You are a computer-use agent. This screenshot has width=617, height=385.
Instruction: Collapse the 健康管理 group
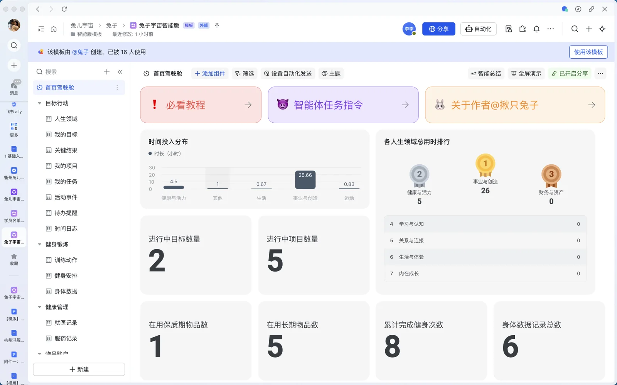click(x=39, y=307)
